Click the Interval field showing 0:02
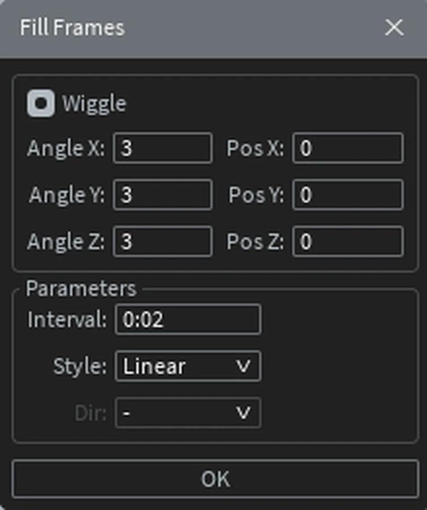 click(188, 320)
